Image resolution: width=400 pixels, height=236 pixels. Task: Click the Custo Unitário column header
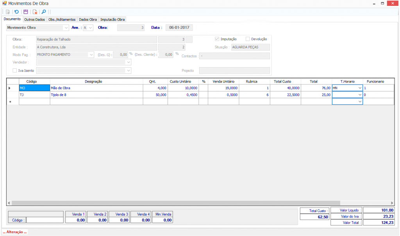tap(183, 81)
